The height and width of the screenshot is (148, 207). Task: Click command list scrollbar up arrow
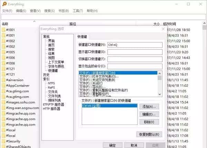[160, 73]
